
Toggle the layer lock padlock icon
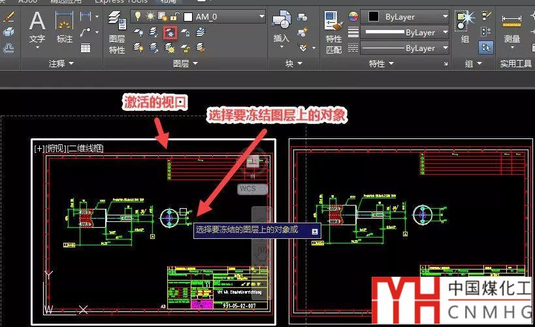pos(173,16)
